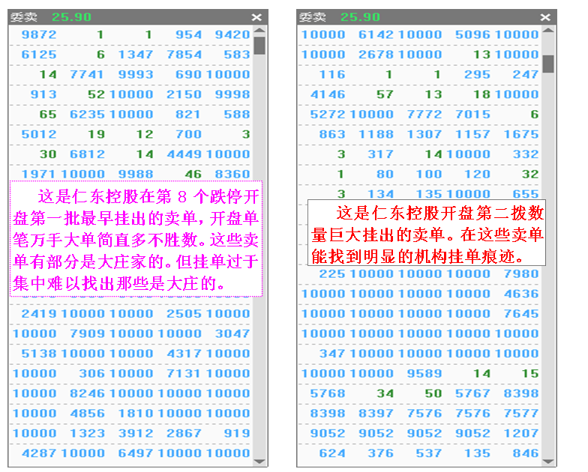The width and height of the screenshot is (588, 472).
Task: Select the order quantity 5138
Action: click(39, 354)
